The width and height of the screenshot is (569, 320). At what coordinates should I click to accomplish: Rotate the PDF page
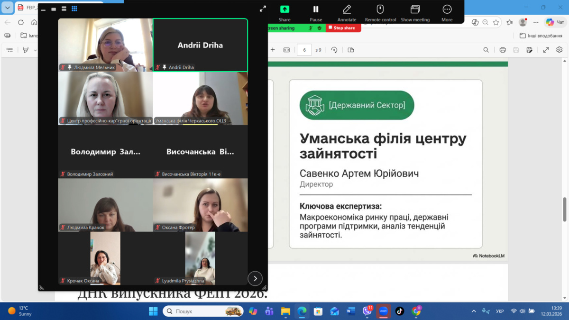(x=334, y=50)
